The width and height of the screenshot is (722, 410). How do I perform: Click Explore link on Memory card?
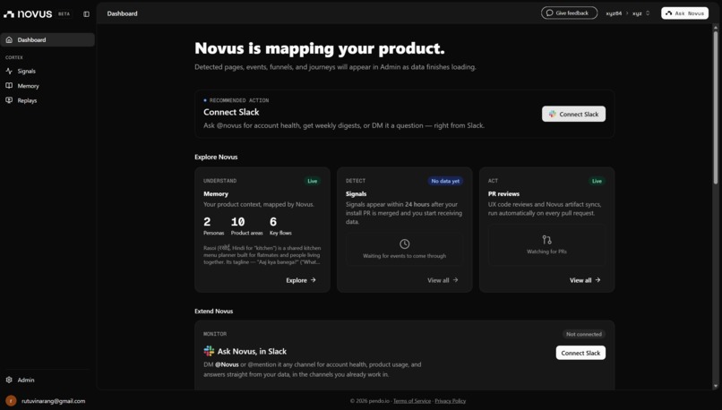pos(301,280)
